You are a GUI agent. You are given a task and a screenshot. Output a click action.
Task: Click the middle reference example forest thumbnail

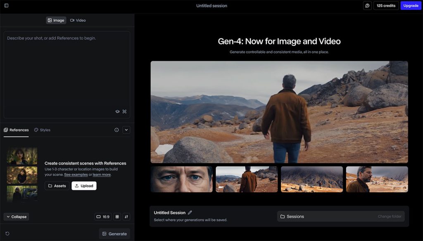coord(22,175)
